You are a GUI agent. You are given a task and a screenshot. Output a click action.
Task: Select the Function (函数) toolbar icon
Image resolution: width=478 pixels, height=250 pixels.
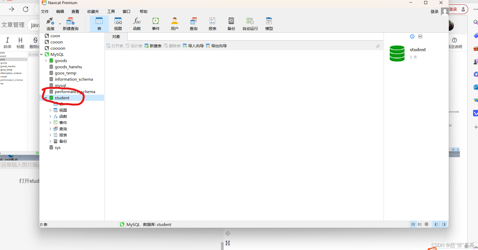pos(137,24)
